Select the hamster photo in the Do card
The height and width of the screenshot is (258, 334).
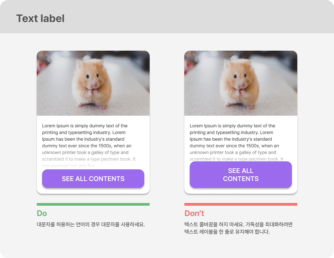[x=93, y=83]
